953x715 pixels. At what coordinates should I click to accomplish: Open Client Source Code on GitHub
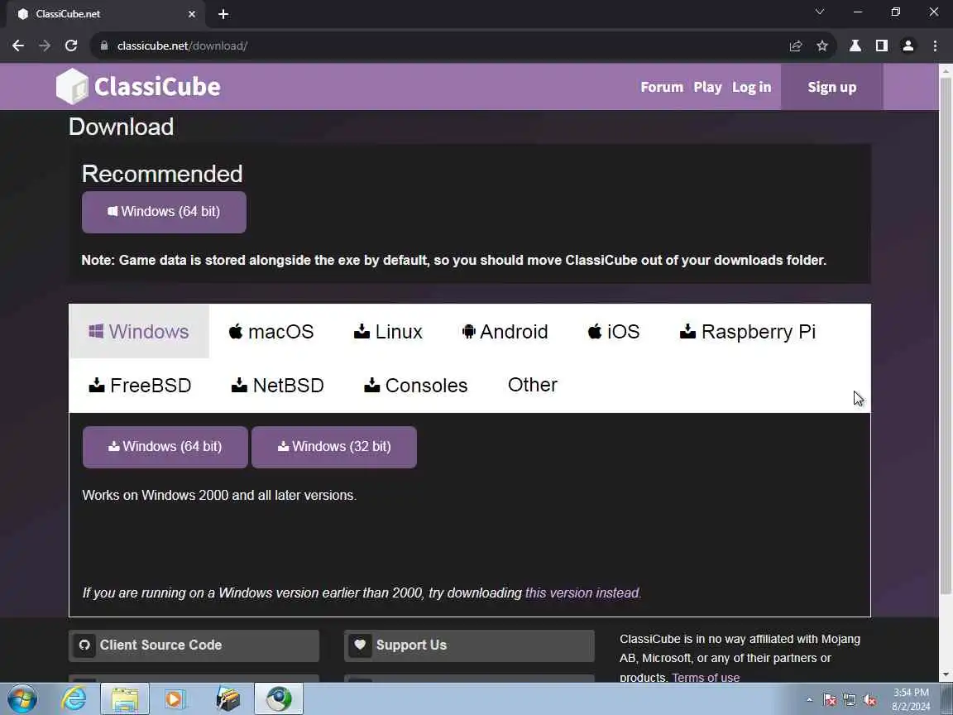coord(194,645)
